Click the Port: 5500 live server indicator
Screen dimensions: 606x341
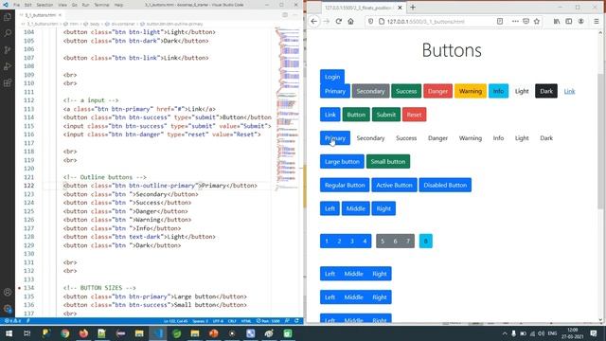268,321
